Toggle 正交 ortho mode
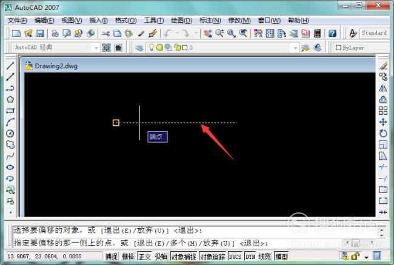 tap(145, 256)
